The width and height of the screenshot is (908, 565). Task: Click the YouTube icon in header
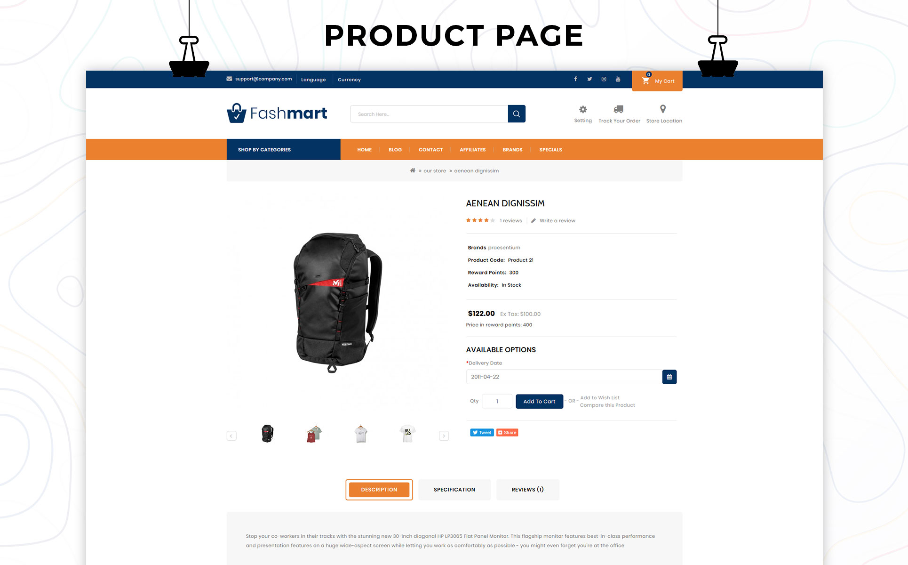618,79
